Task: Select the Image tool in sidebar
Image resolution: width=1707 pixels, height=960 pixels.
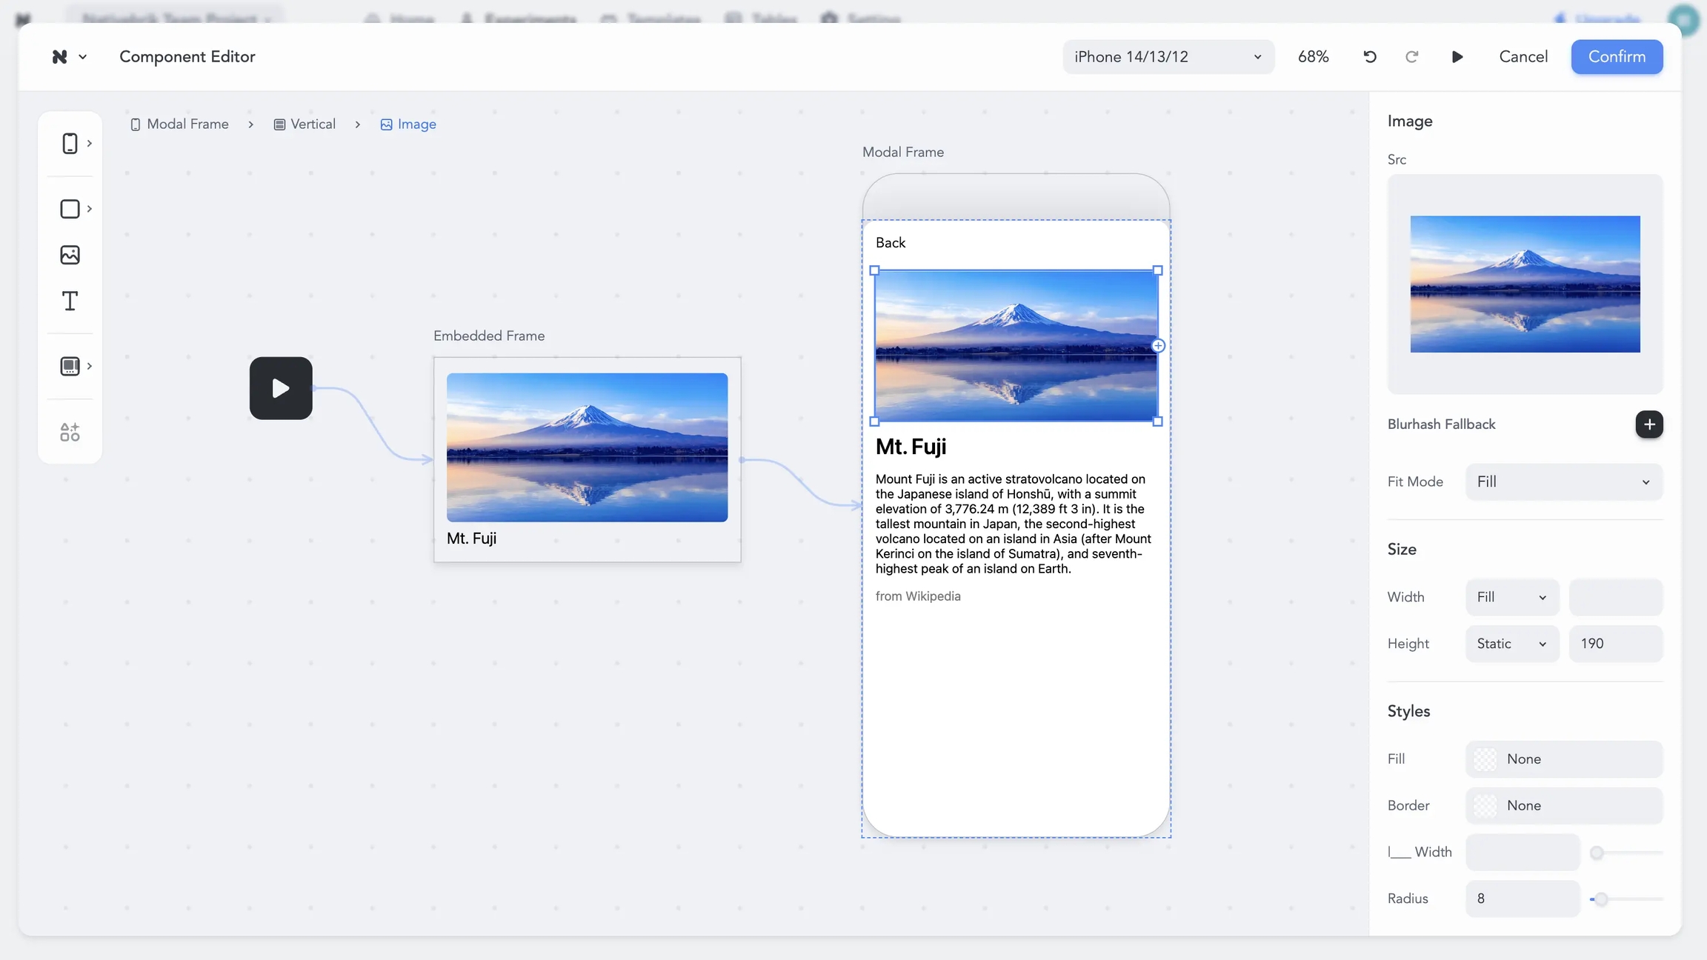Action: point(70,255)
